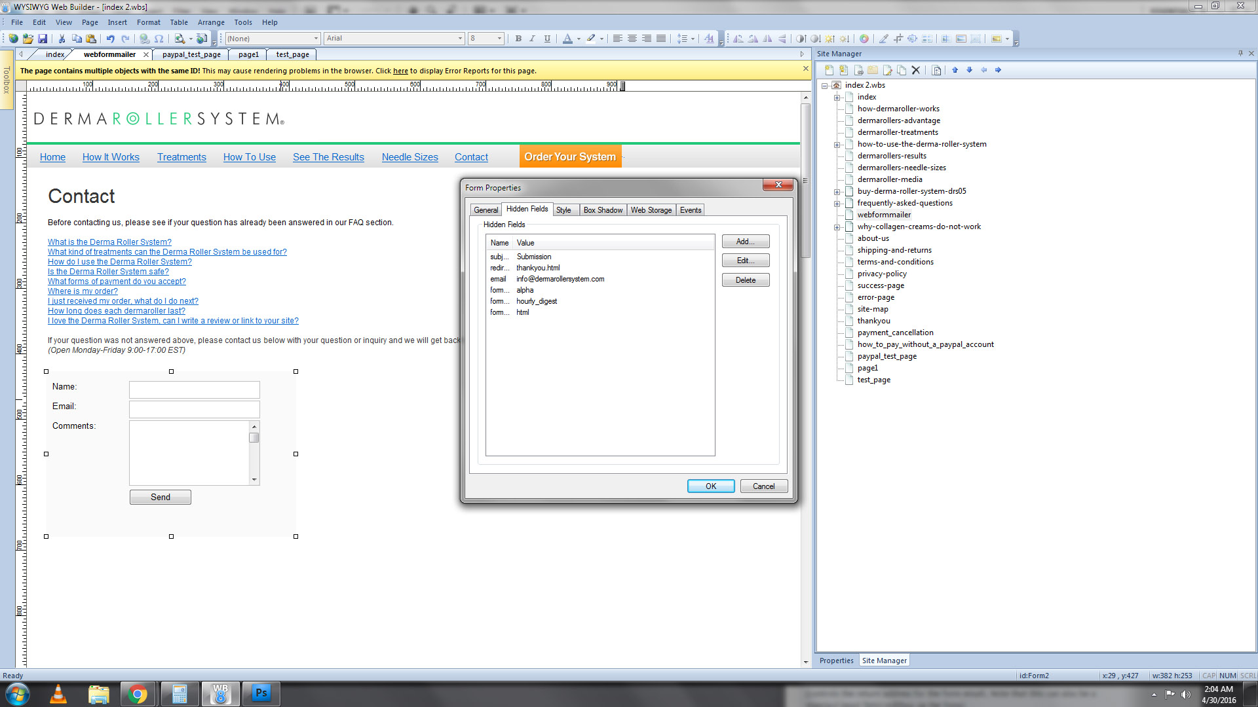Expand the how-to-use-the-derma-roller-system tree node
This screenshot has width=1258, height=707.
pyautogui.click(x=837, y=145)
